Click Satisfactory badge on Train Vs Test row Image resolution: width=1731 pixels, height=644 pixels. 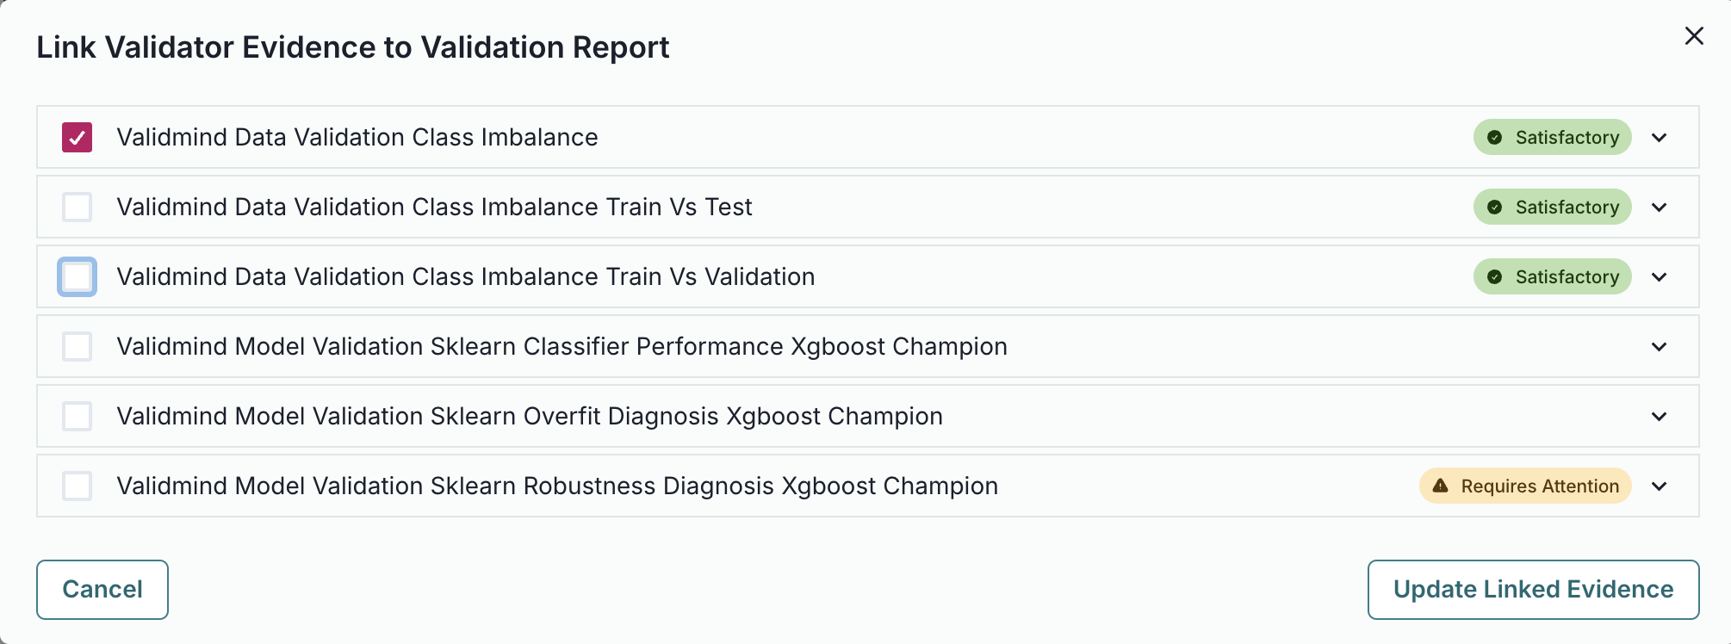coord(1552,207)
